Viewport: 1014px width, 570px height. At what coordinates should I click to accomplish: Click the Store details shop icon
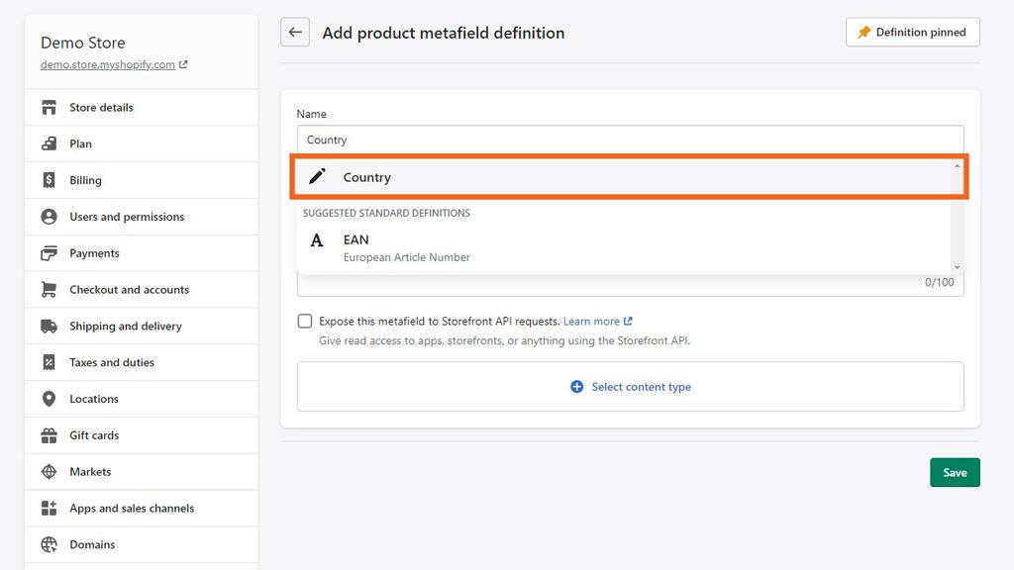coord(49,107)
